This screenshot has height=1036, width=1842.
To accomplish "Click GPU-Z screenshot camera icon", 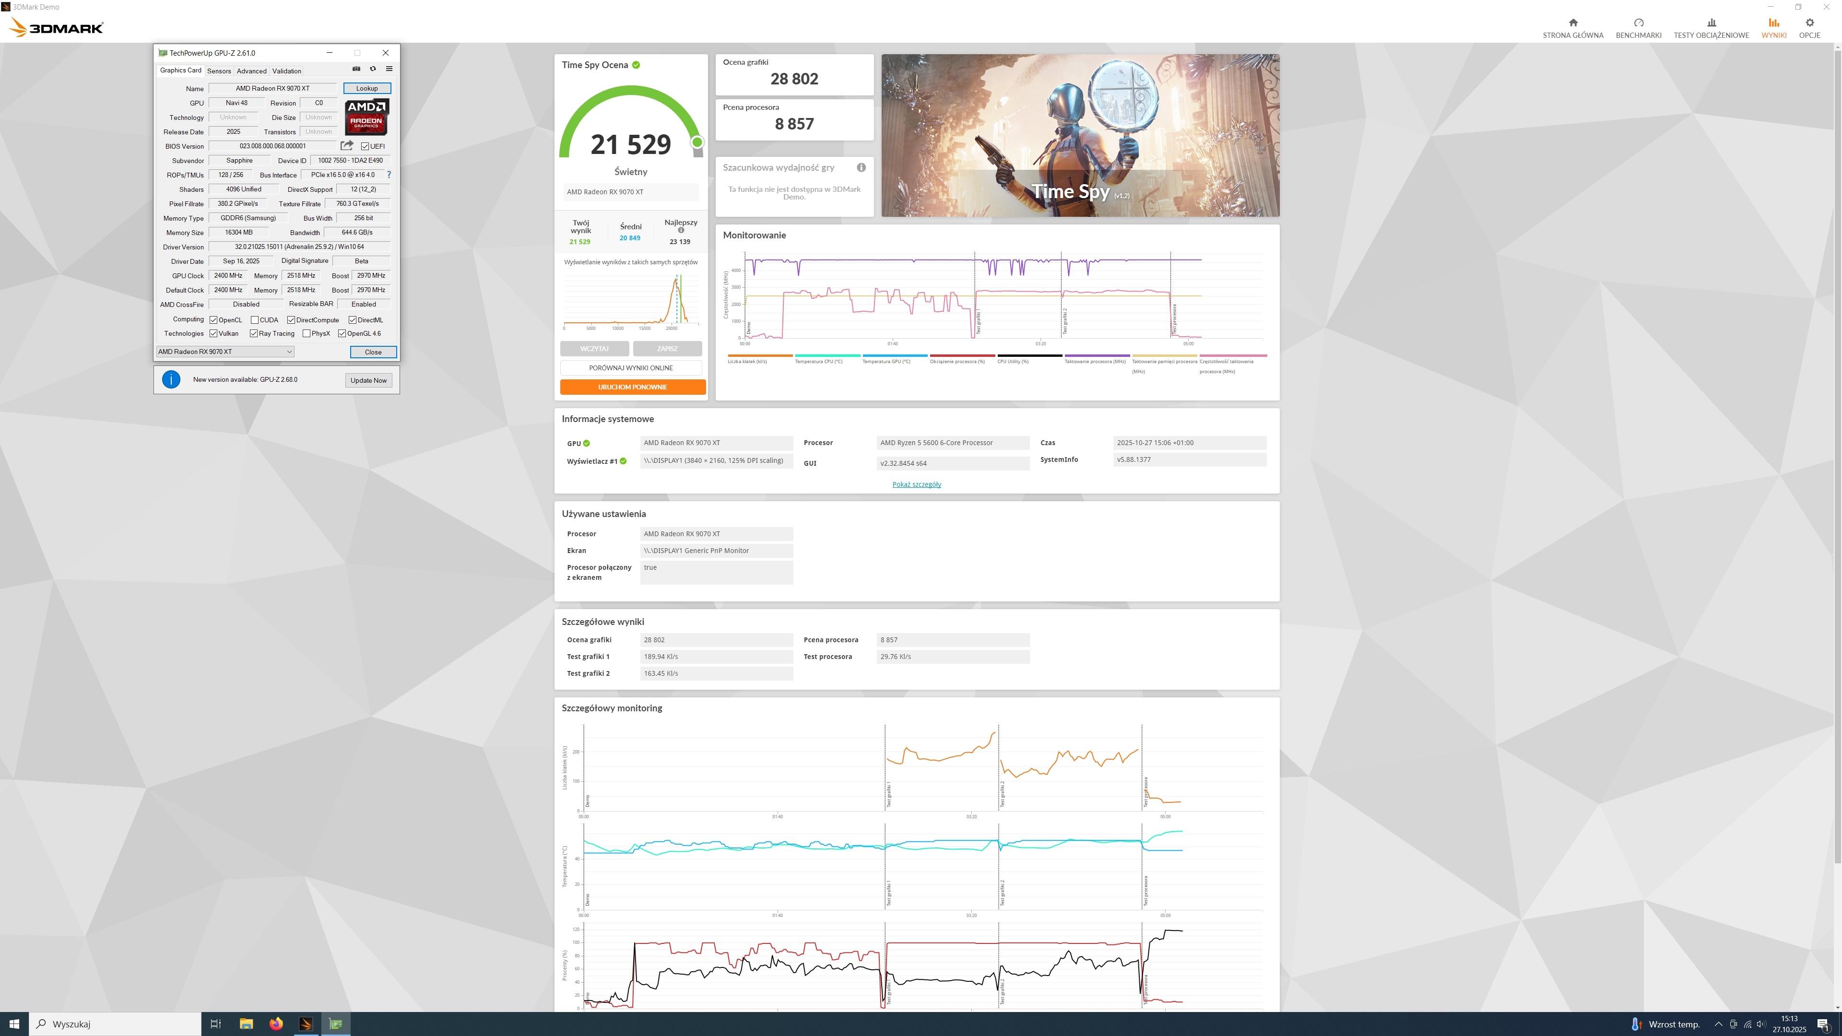I will (356, 69).
